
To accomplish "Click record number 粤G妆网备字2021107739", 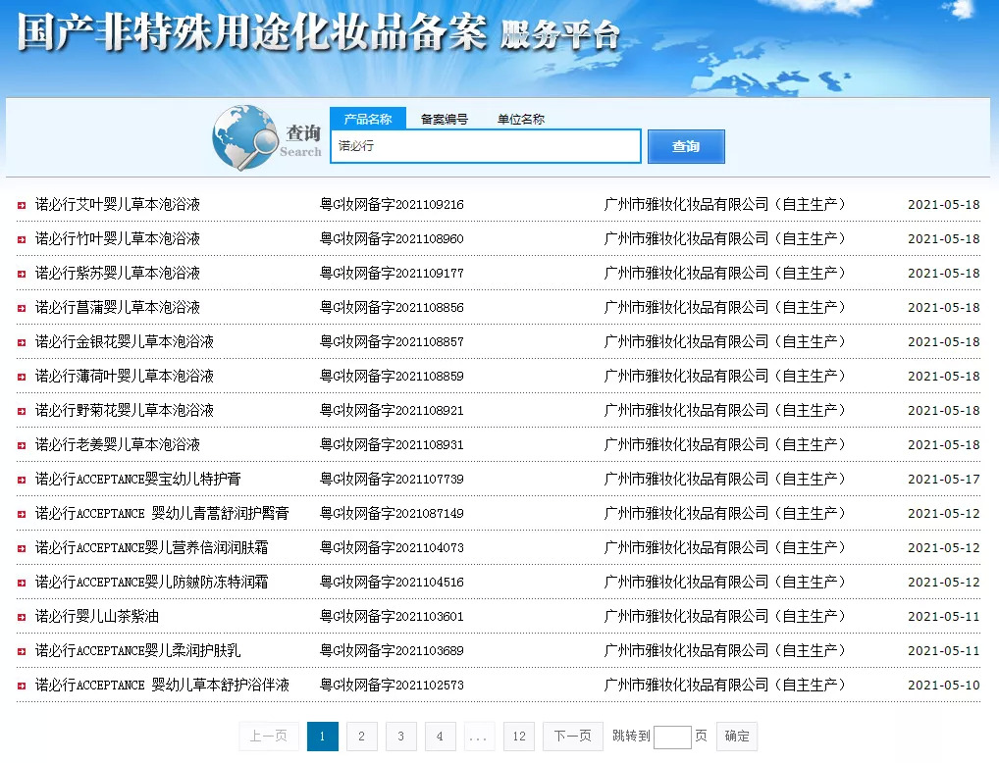I will click(392, 480).
